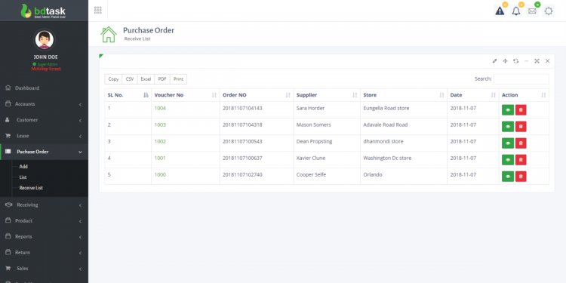
Task: Delete voucher 1003 with the red trash button
Action: [x=521, y=126]
